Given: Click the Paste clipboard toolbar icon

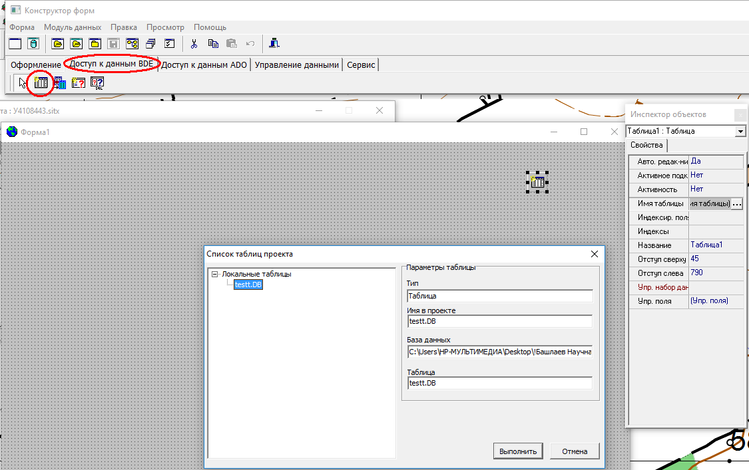Looking at the screenshot, I should click(232, 44).
